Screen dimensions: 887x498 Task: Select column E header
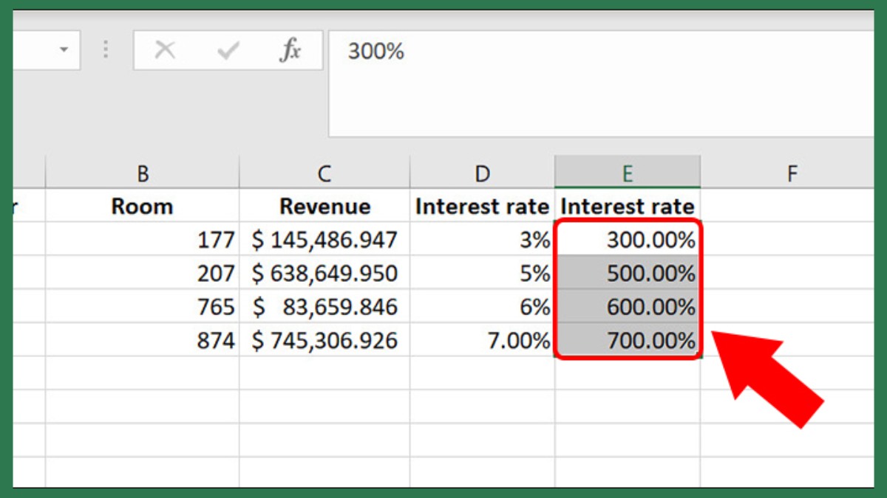coord(628,173)
